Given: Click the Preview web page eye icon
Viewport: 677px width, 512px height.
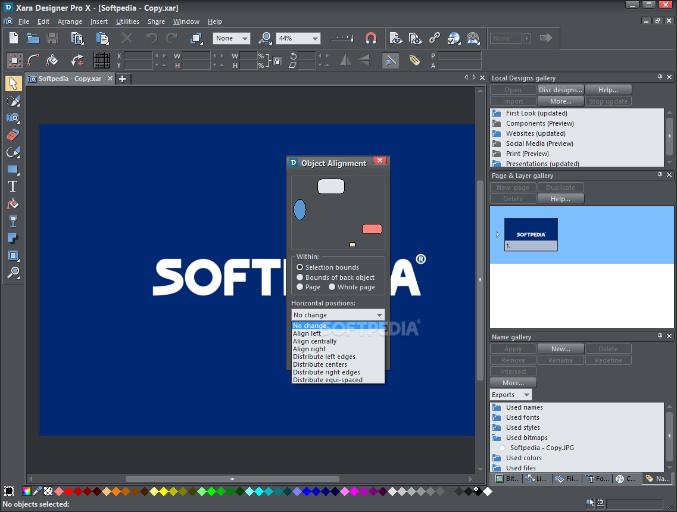Looking at the screenshot, I should [395, 38].
